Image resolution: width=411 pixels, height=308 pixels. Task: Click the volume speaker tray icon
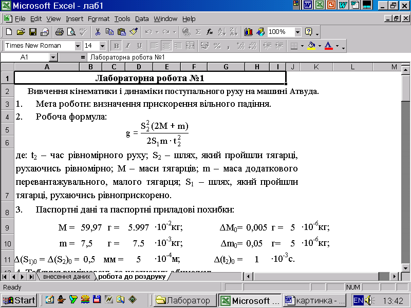coord(369,300)
